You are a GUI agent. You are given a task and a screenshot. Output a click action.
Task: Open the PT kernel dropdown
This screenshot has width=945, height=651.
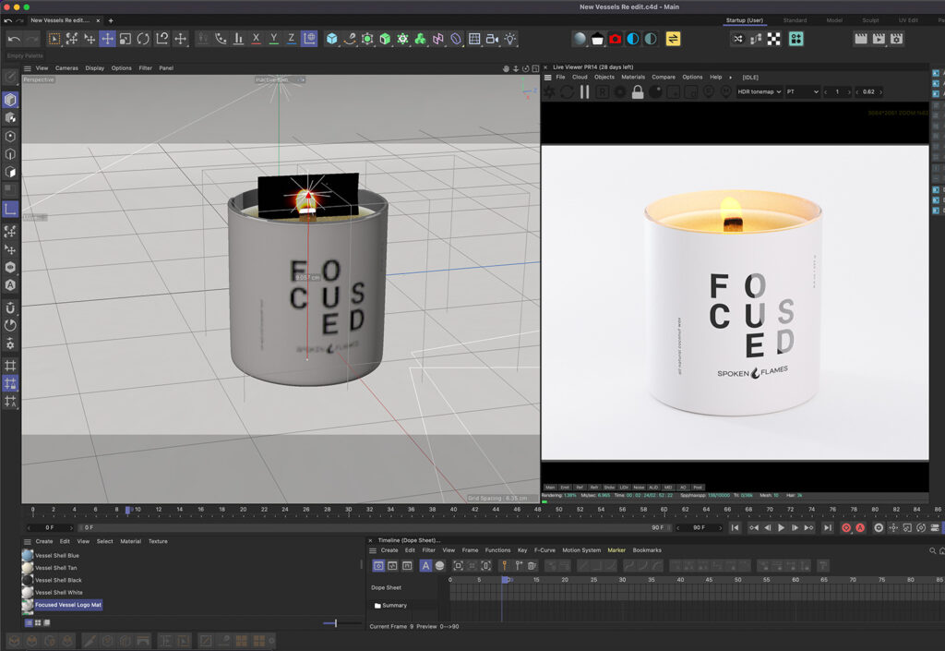[x=804, y=91]
